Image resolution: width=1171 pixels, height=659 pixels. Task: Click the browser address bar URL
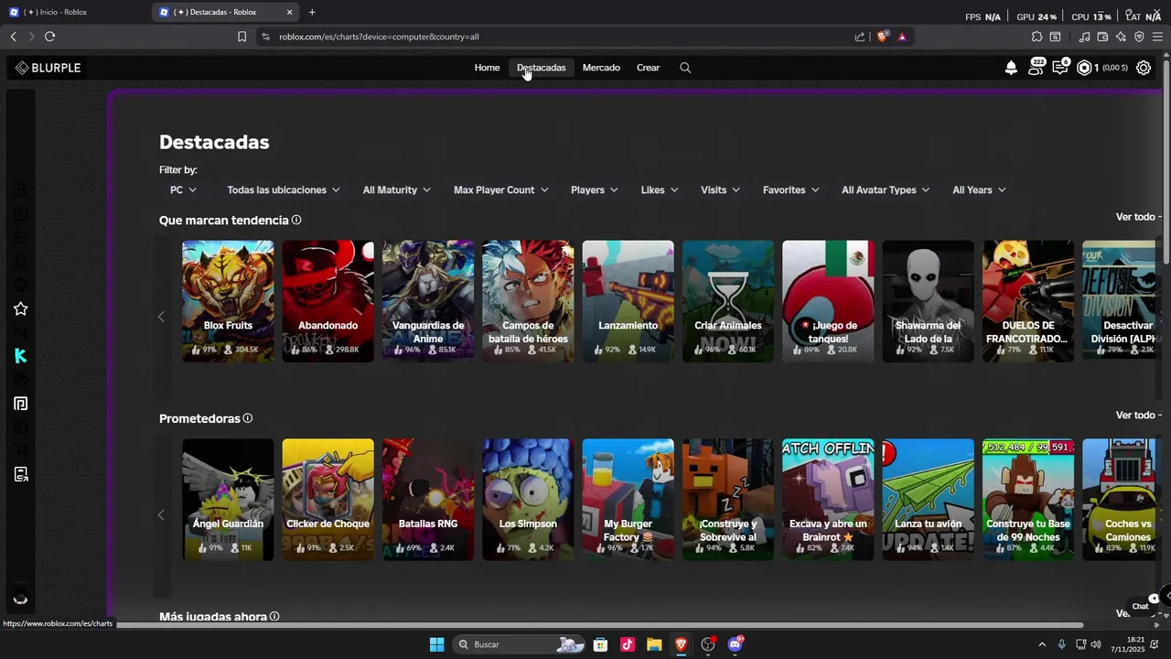[379, 37]
